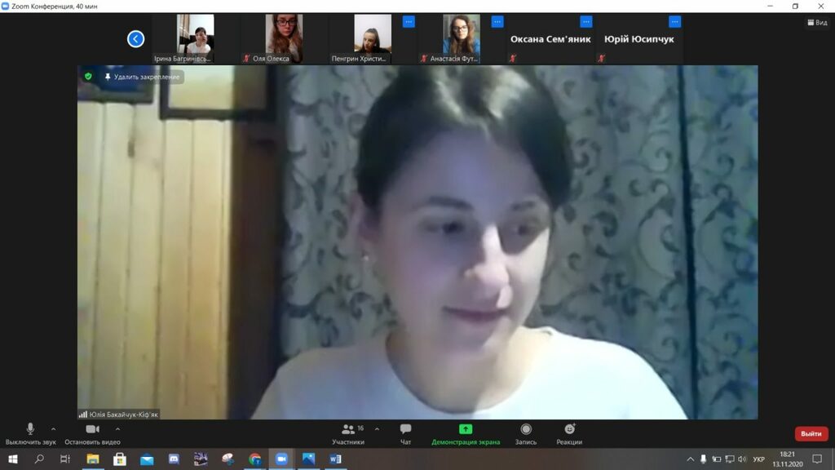The width and height of the screenshot is (835, 470).
Task: Expand video options arrow beside camera
Action: tap(117, 429)
